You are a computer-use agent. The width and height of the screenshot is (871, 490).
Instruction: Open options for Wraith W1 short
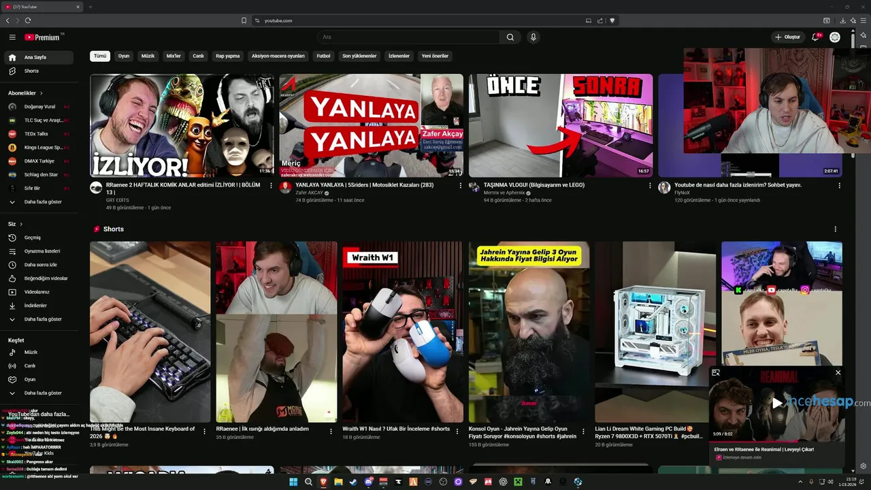457,431
